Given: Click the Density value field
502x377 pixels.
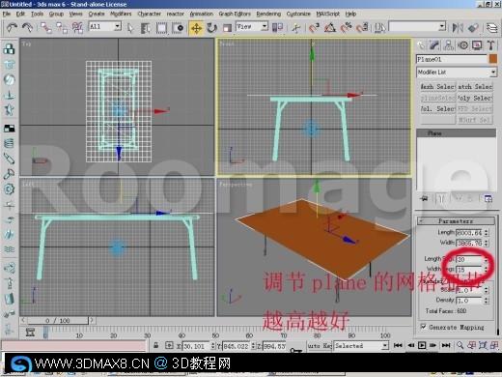Looking at the screenshot, I should (469, 301).
